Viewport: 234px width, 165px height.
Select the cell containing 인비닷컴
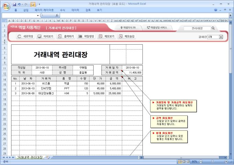coord(46,89)
